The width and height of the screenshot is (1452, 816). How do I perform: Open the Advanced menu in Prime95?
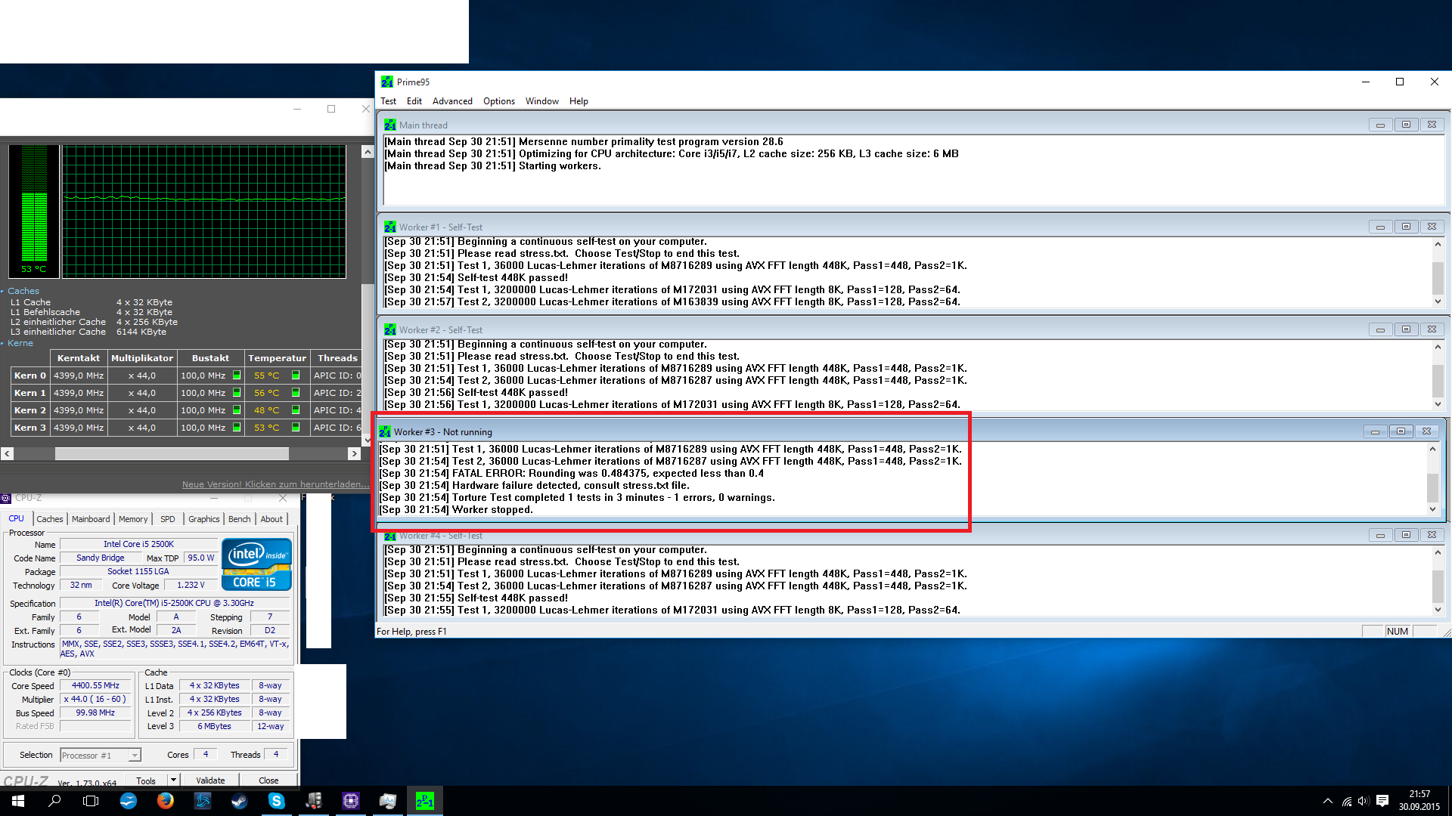pos(451,101)
